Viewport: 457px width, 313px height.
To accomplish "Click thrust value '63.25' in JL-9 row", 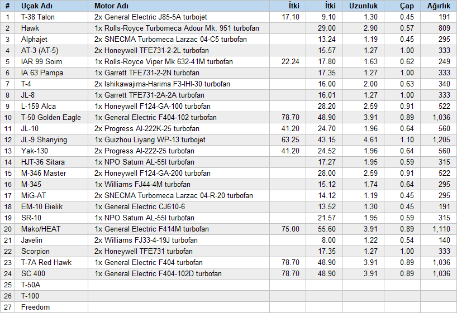I will coord(291,139).
